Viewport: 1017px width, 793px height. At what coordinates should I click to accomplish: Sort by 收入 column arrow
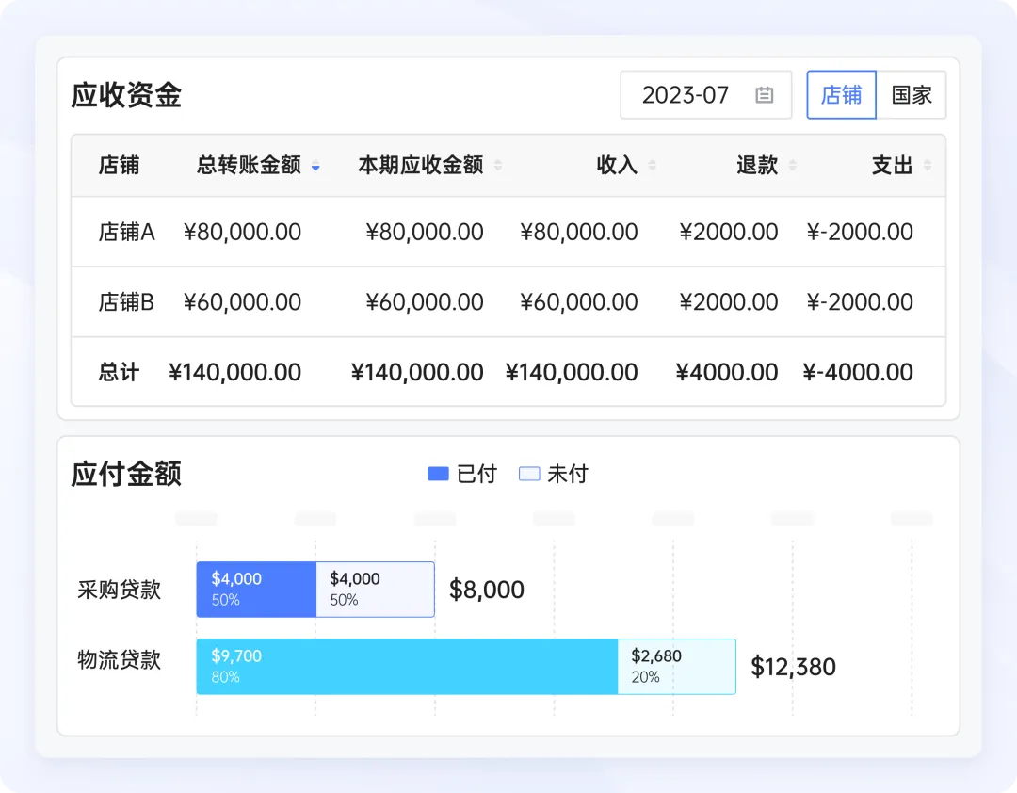click(x=652, y=166)
